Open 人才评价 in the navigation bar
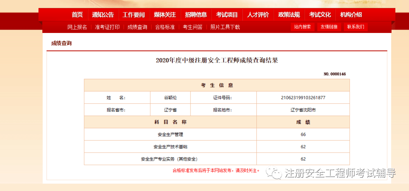Screen dimensions: 409x191 [x=258, y=15]
